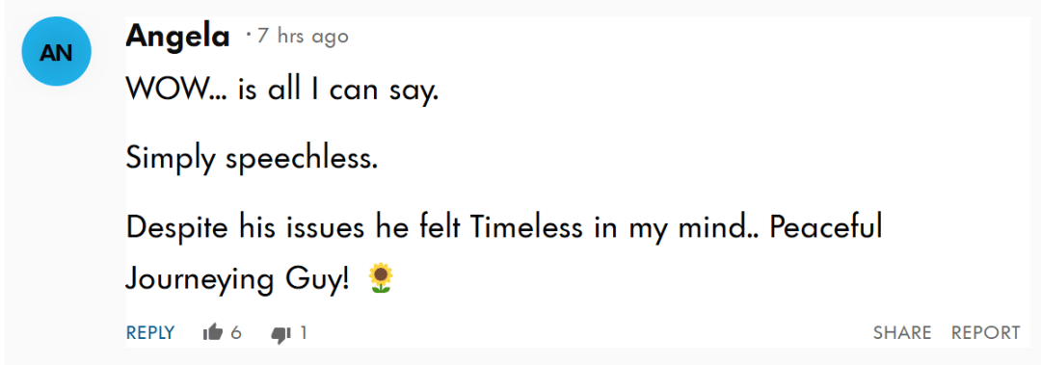The height and width of the screenshot is (365, 1041).
Task: Click the sunflower emoji in the comment
Action: pos(381,278)
